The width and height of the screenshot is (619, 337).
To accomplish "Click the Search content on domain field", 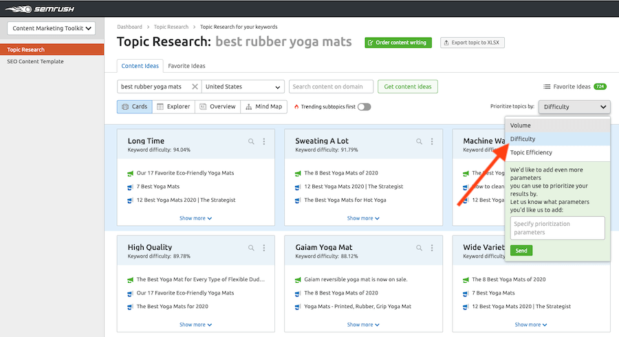I will click(331, 86).
